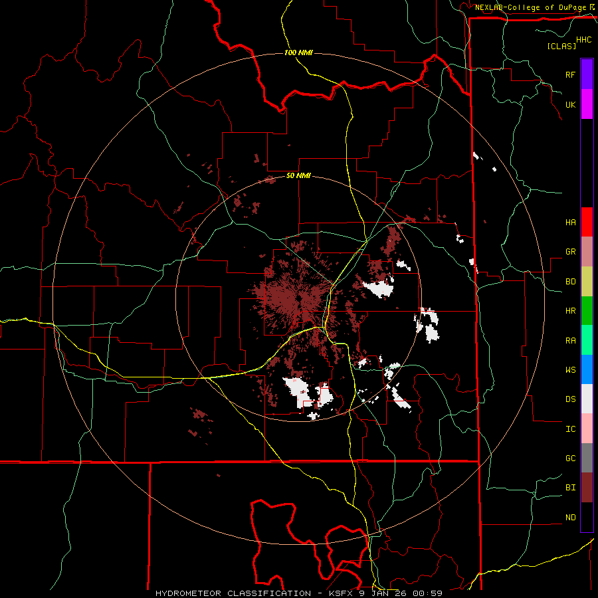Click the UK magenta legend swatch
Screen dimensions: 598x598
pyautogui.click(x=587, y=104)
